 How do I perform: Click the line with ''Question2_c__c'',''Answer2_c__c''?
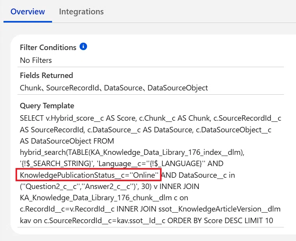pos(110,187)
